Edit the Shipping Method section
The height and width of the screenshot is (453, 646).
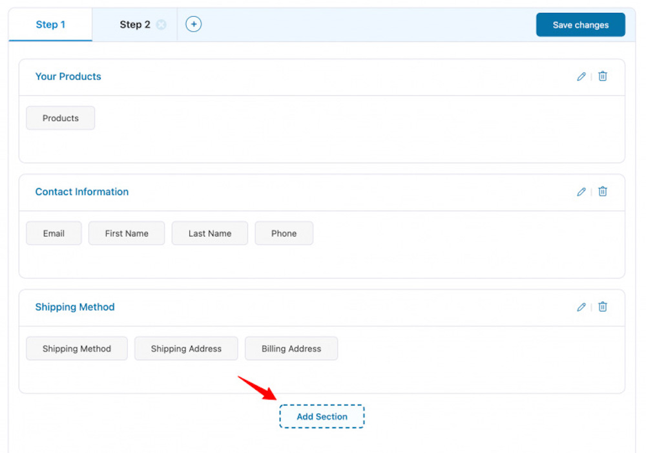pyautogui.click(x=581, y=307)
